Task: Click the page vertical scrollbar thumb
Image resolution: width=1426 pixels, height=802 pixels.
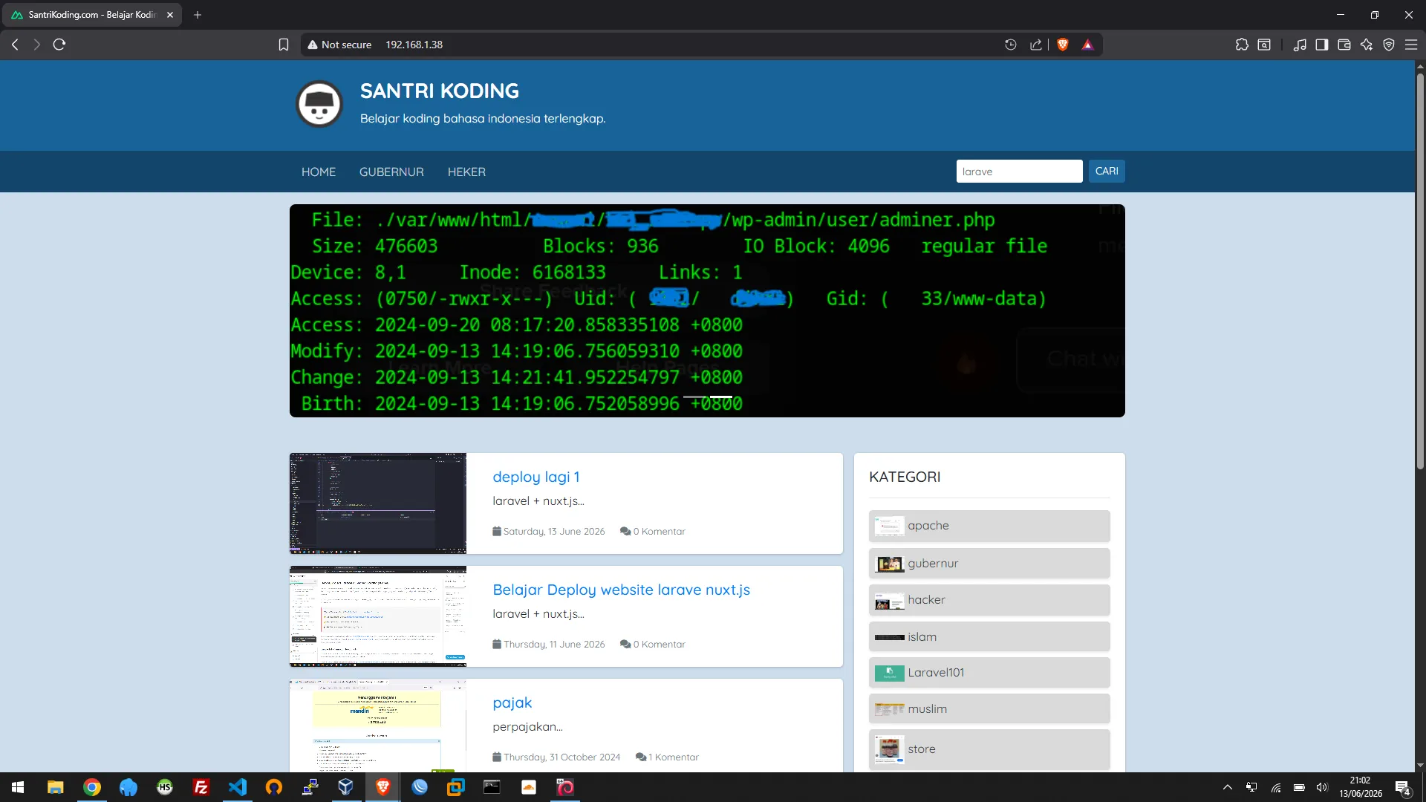Action: pos(1420,271)
